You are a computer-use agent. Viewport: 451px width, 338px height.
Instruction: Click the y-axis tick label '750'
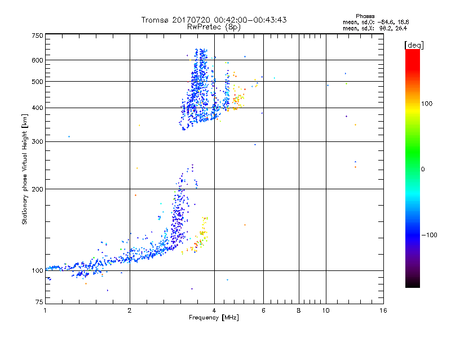37,35
